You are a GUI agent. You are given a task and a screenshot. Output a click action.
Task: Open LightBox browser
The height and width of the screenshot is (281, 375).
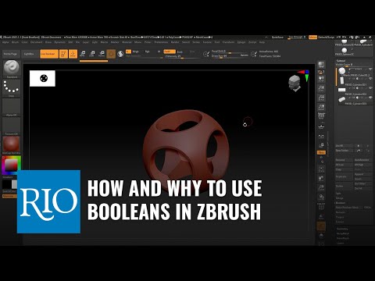click(29, 54)
